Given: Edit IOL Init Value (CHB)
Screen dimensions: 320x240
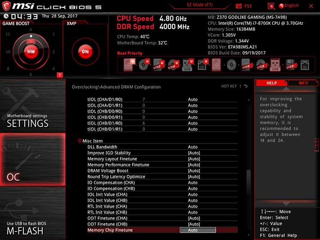Looking at the screenshot, I should click(x=193, y=200).
